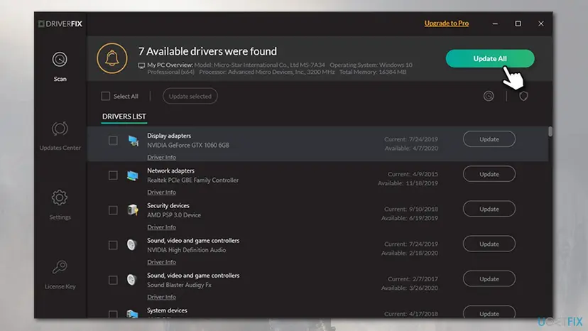
Task: Check the Display adapters driver checkbox
Action: pyautogui.click(x=113, y=141)
